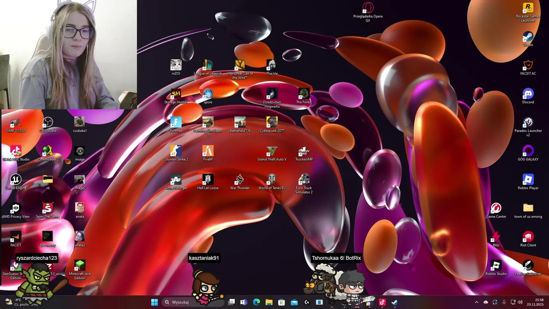Select the Unreal Engine shortcut
The image size is (549, 309).
point(16,182)
